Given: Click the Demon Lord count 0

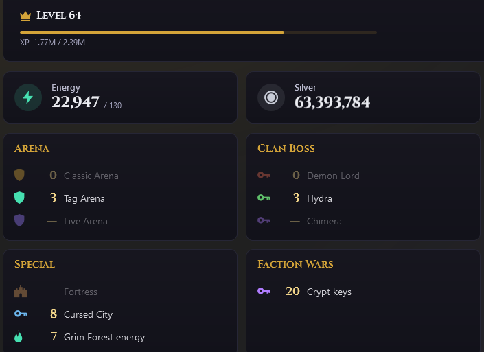Looking at the screenshot, I should tap(296, 175).
